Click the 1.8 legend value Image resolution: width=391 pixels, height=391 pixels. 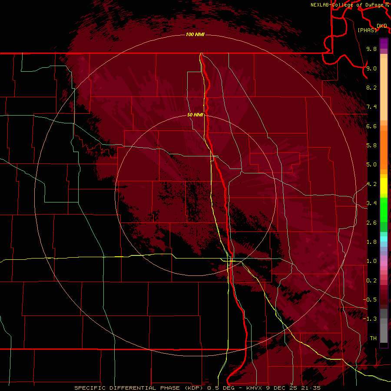pyautogui.click(x=371, y=242)
